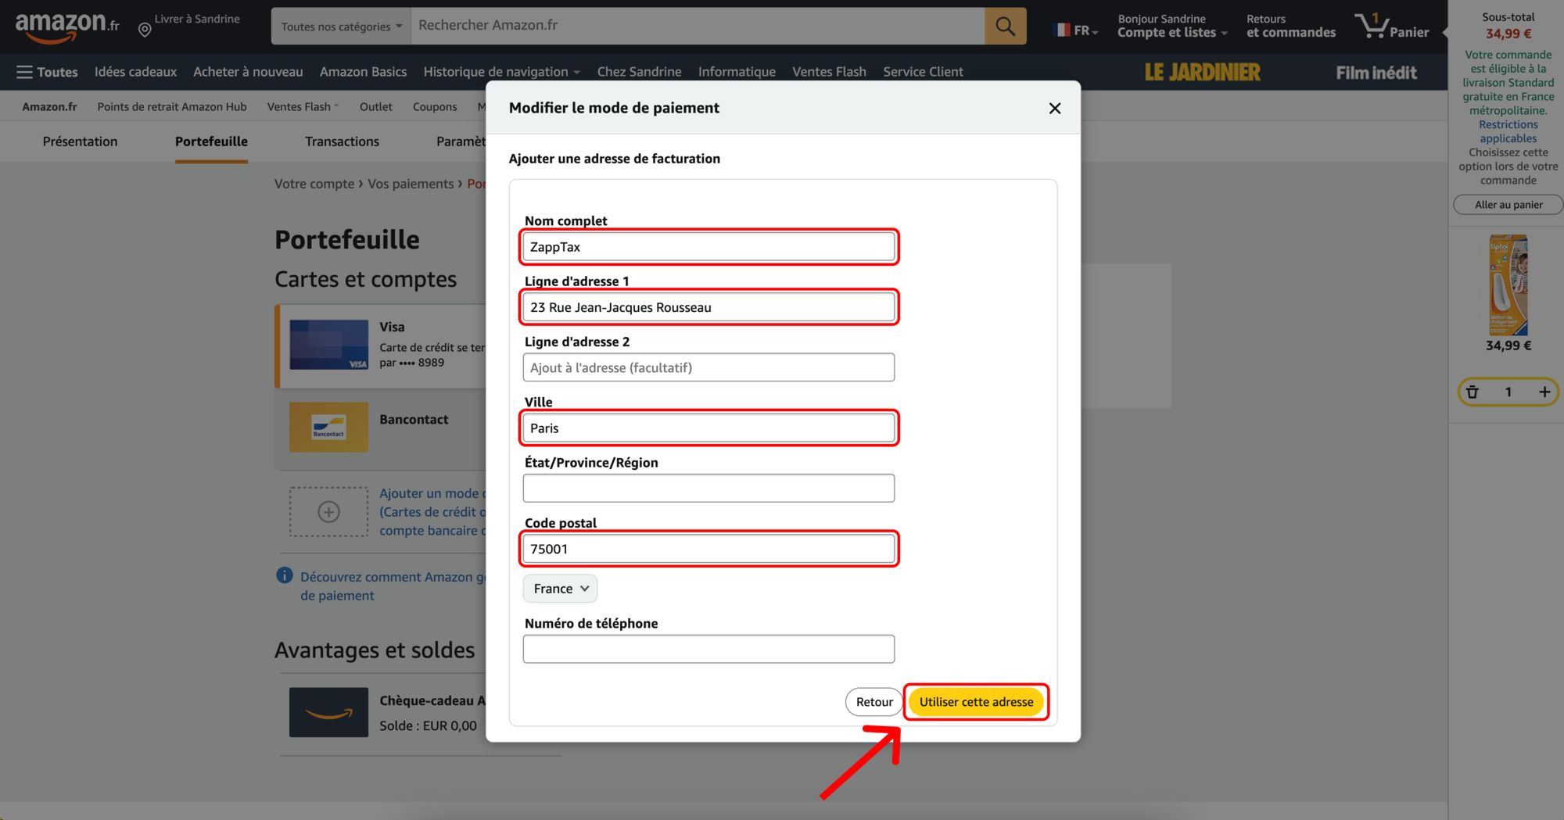Click the blue information icon
Image resolution: width=1564 pixels, height=820 pixels.
click(285, 576)
